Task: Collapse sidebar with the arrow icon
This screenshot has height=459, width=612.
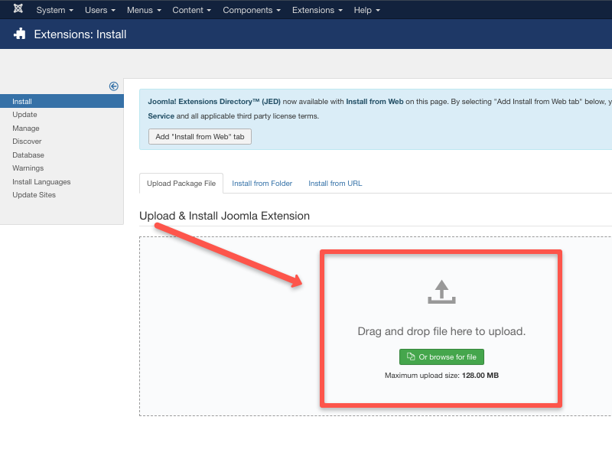Action: pyautogui.click(x=114, y=86)
